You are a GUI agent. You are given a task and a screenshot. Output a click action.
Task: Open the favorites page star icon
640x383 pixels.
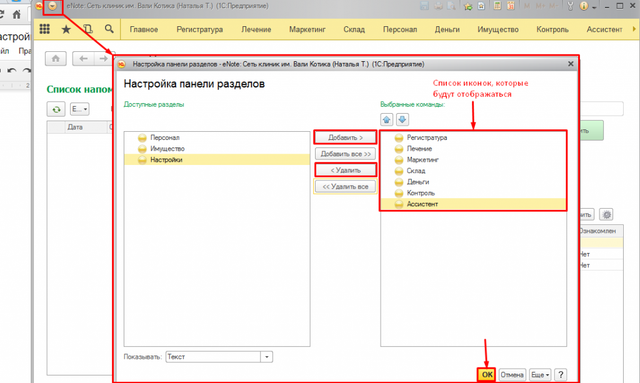click(481, 6)
